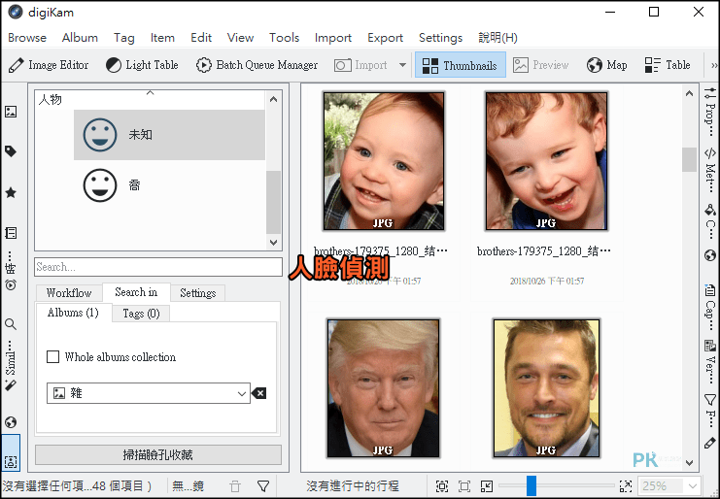Image resolution: width=720 pixels, height=499 pixels.
Task: Open the Map search sidebar (left globe icon)
Action: pos(11,422)
